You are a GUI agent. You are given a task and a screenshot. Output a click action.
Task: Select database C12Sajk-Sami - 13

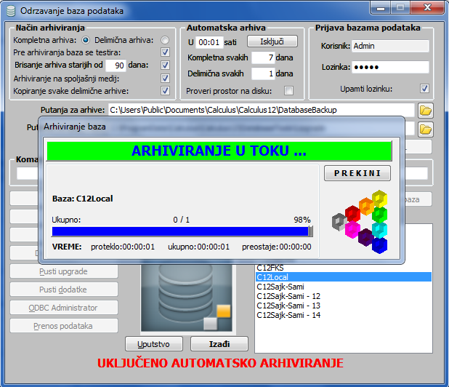344,306
